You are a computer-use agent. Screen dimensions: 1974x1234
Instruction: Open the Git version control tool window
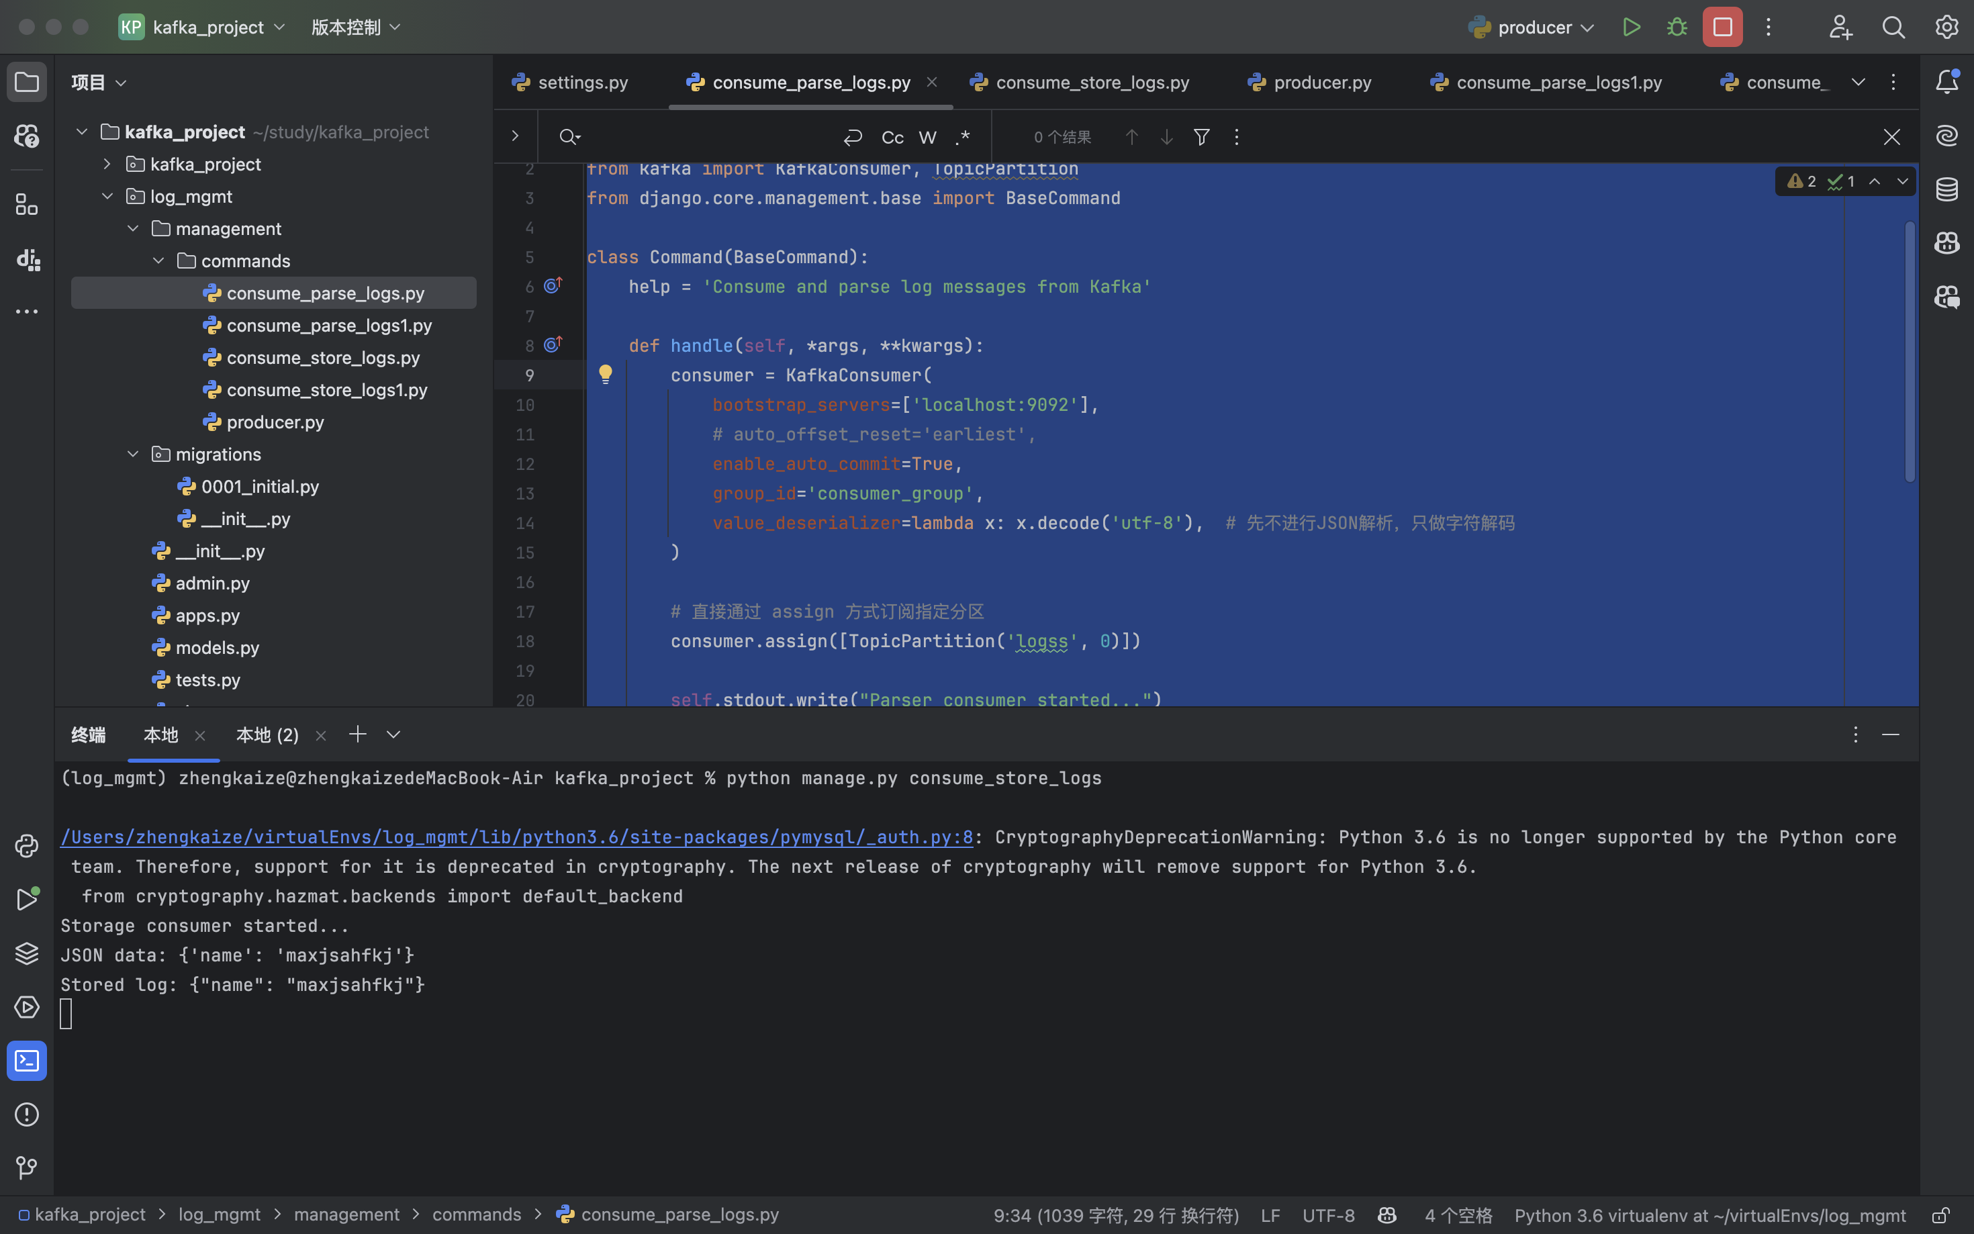[x=26, y=1168]
